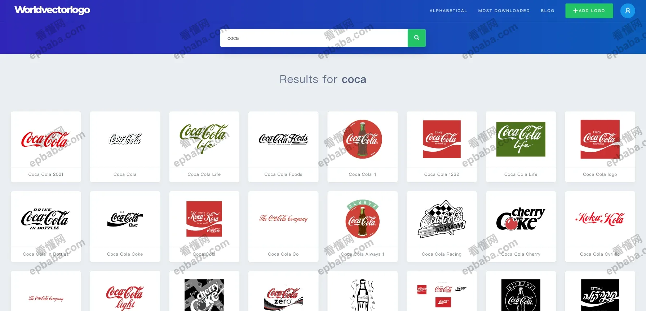Open the Coca Cola Foods logo
The height and width of the screenshot is (311, 646).
click(x=283, y=140)
